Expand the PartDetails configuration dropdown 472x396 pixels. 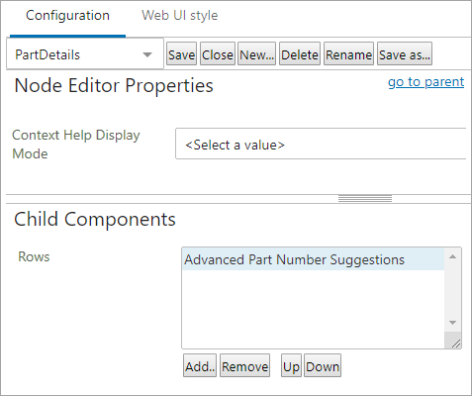pos(85,54)
